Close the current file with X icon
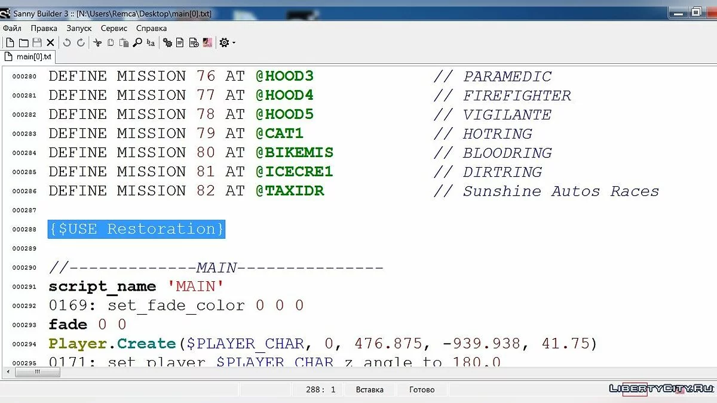The image size is (717, 403). [x=50, y=42]
